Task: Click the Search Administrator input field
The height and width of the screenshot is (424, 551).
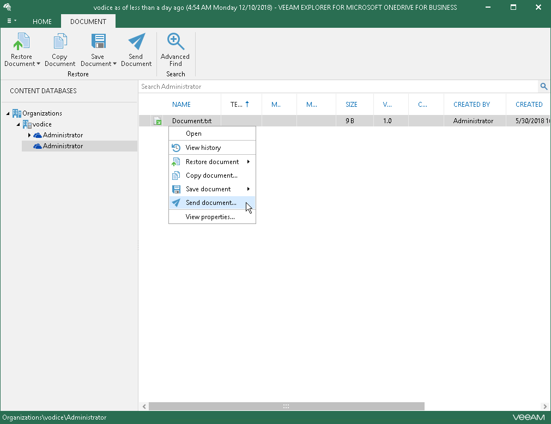Action: click(x=338, y=87)
